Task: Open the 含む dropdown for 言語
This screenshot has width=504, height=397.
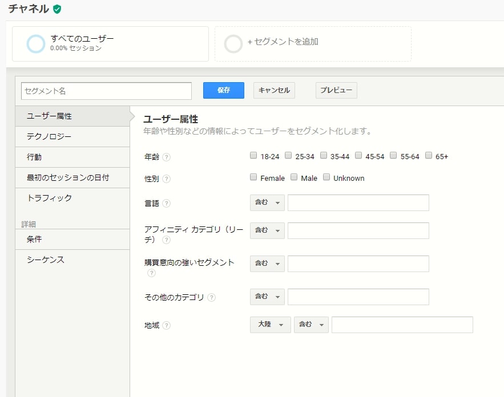Action: pyautogui.click(x=268, y=202)
